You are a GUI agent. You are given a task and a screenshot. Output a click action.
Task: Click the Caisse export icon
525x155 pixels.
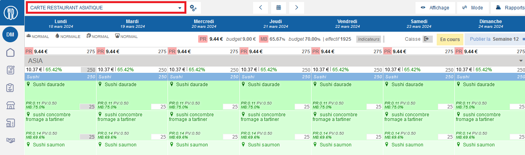(x=428, y=39)
